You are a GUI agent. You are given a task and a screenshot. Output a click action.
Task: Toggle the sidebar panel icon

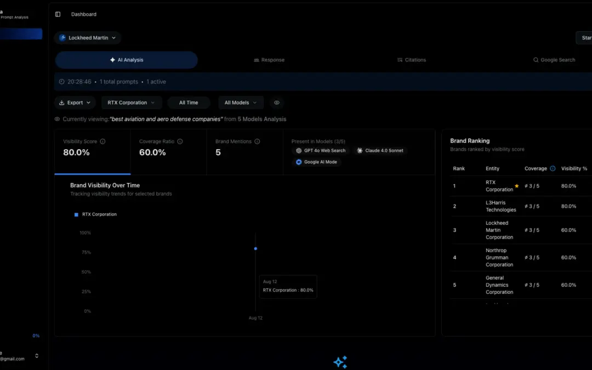click(58, 14)
